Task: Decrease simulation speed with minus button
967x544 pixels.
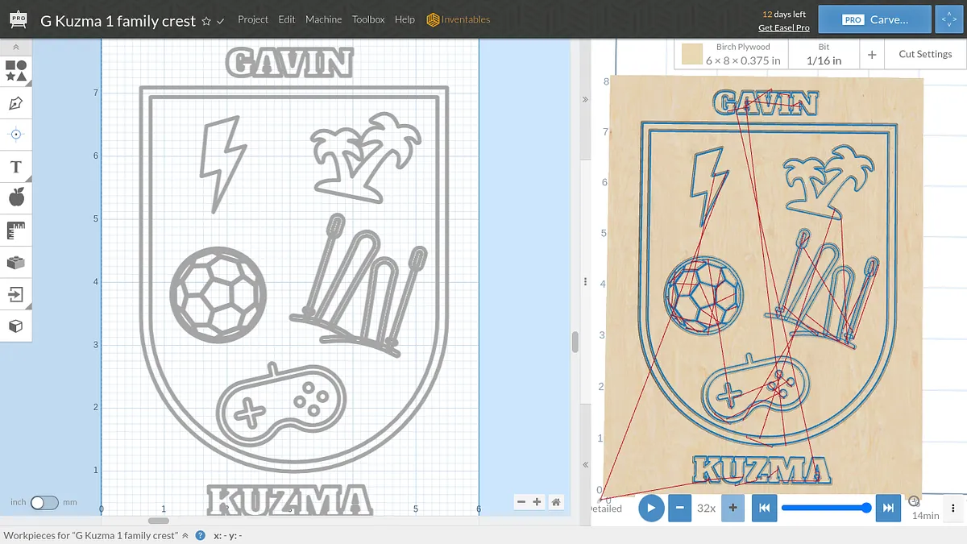Action: [x=680, y=508]
